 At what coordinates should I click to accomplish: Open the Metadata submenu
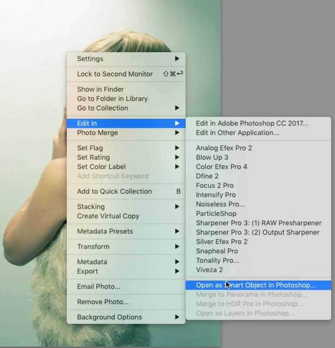[126, 262]
